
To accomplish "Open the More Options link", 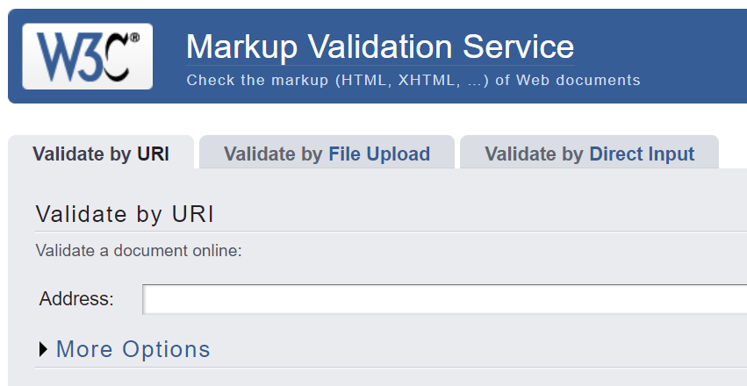I will tap(133, 349).
